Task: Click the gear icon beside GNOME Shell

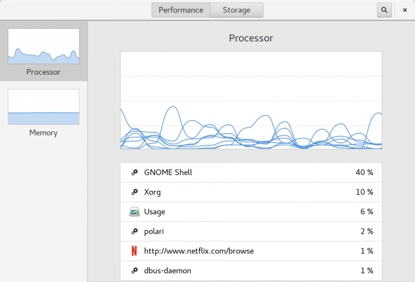Action: click(x=134, y=172)
